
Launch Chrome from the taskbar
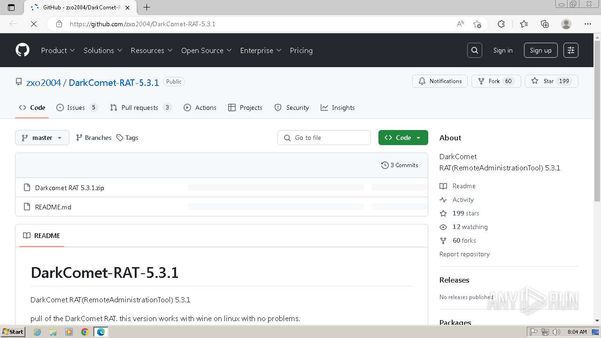point(85,332)
